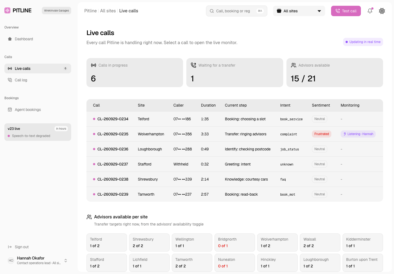The width and height of the screenshot is (394, 274).
Task: Focus the Call, booking or reg search field
Action: tap(237, 11)
